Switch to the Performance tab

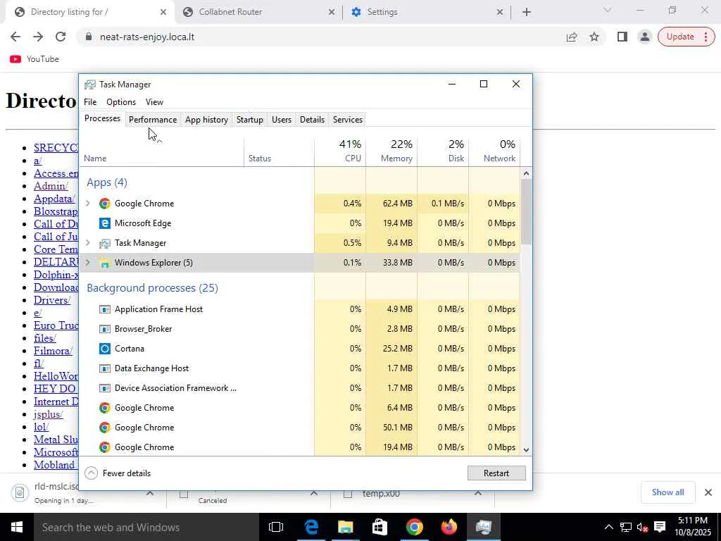point(153,120)
